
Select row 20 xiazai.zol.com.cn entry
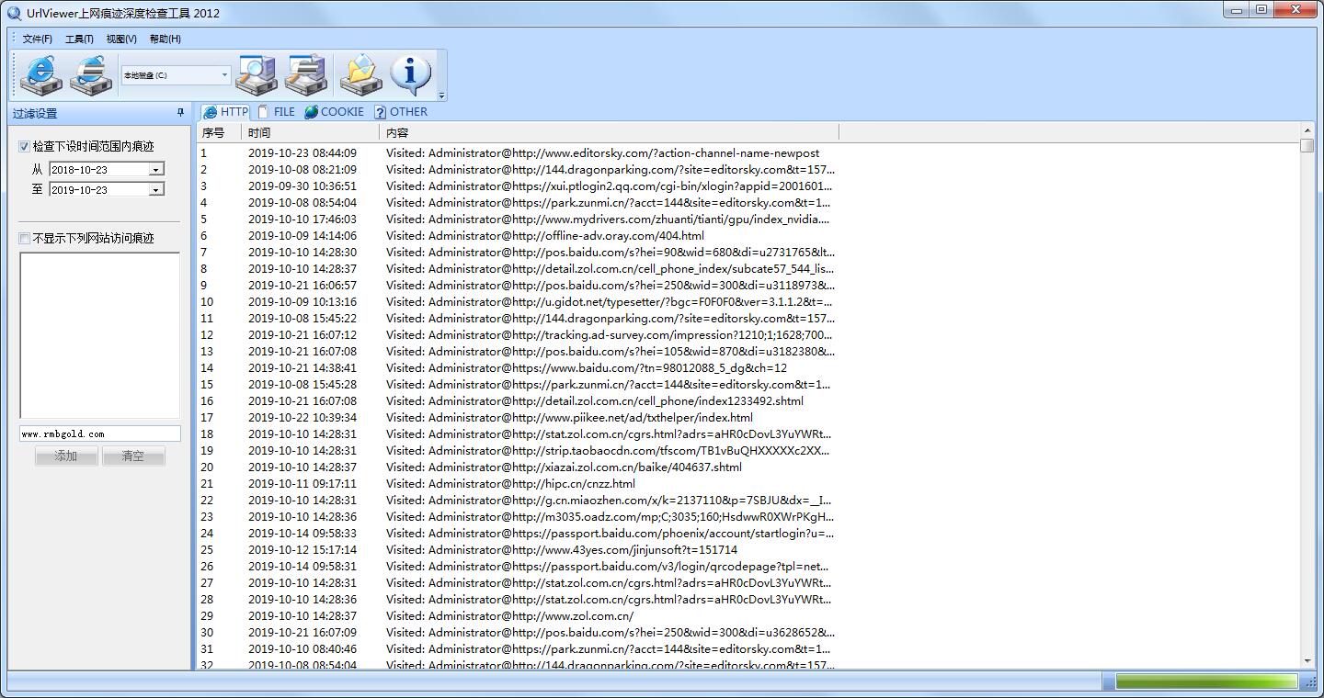coord(517,467)
